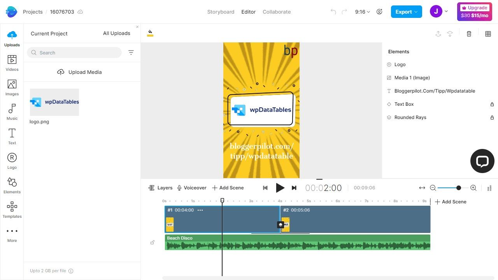Click the Upload Media button
Viewport: 498px width, 280px height.
79,72
